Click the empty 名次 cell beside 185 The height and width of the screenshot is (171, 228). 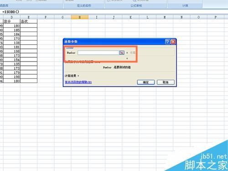point(29,30)
